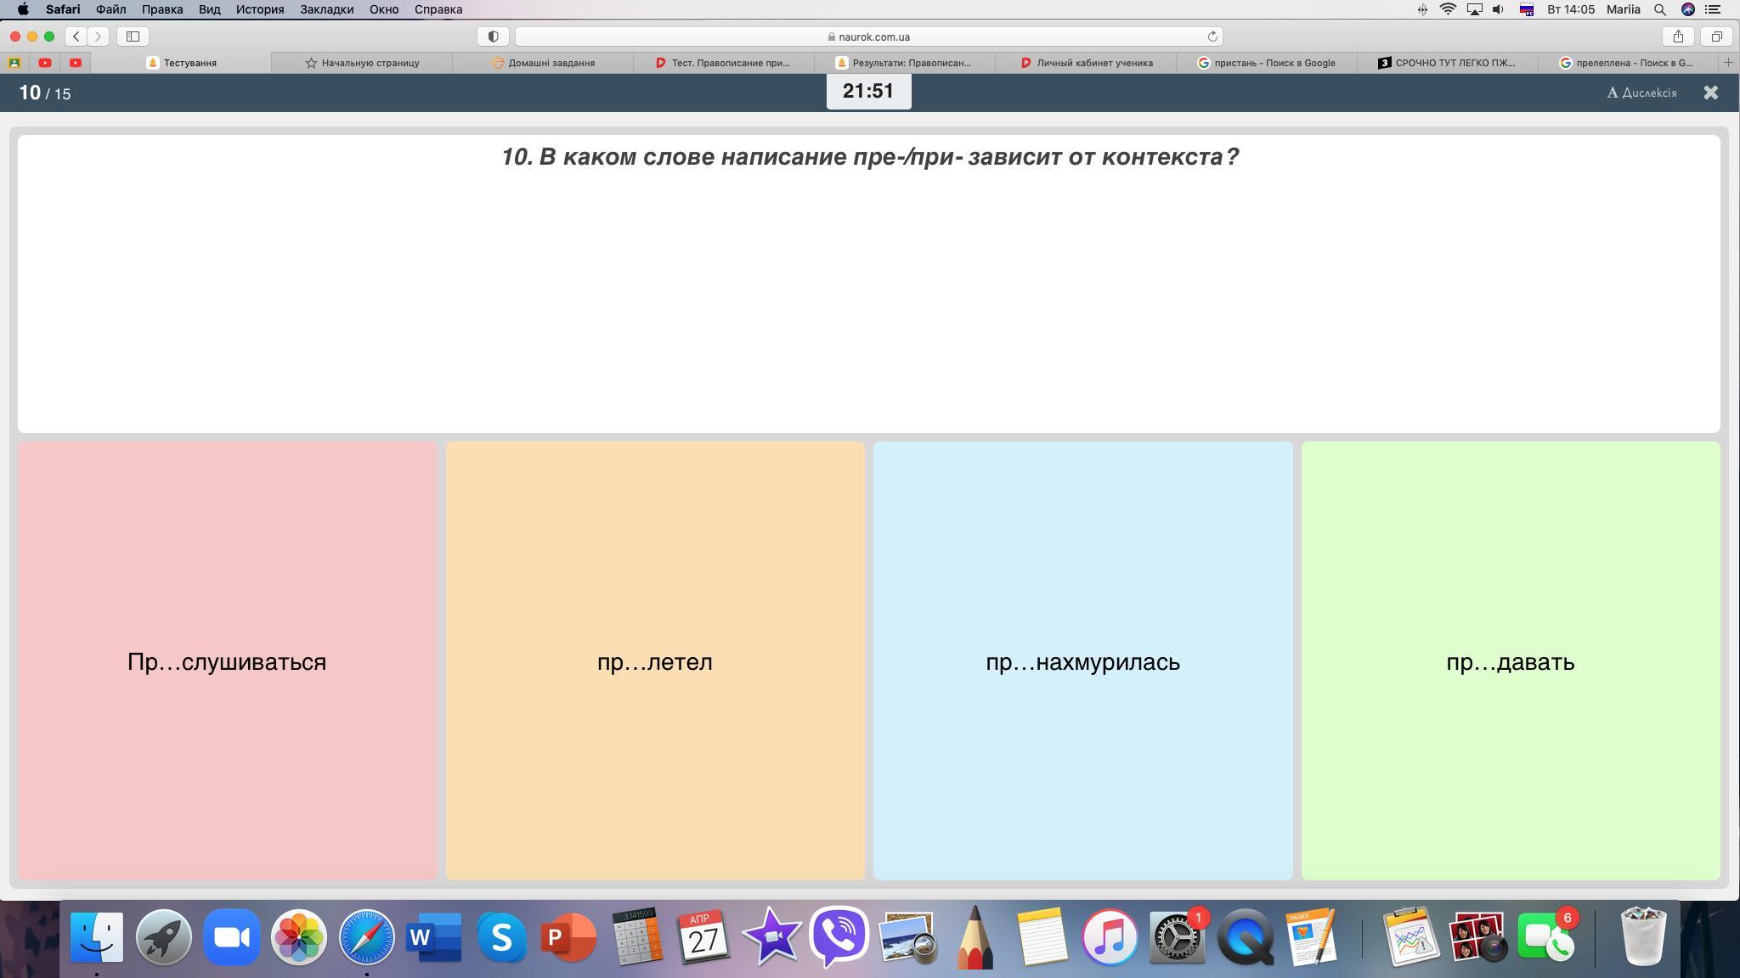Open the Закладки menu
Image resolution: width=1740 pixels, height=978 pixels.
click(x=326, y=9)
